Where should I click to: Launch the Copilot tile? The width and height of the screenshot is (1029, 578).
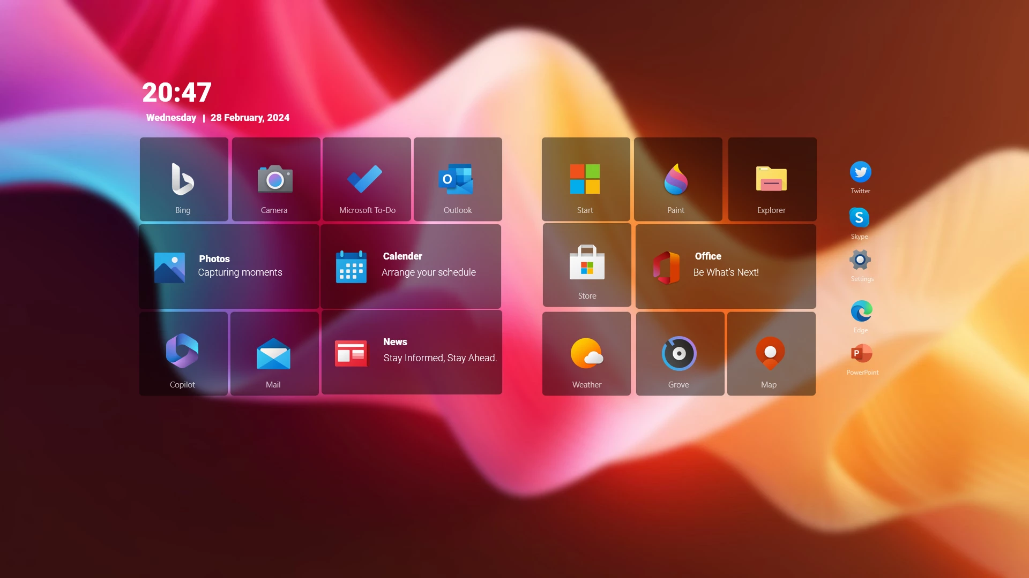(x=183, y=354)
